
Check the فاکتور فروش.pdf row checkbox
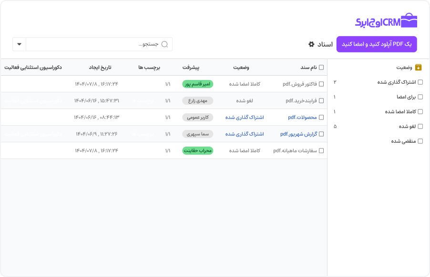(321, 84)
